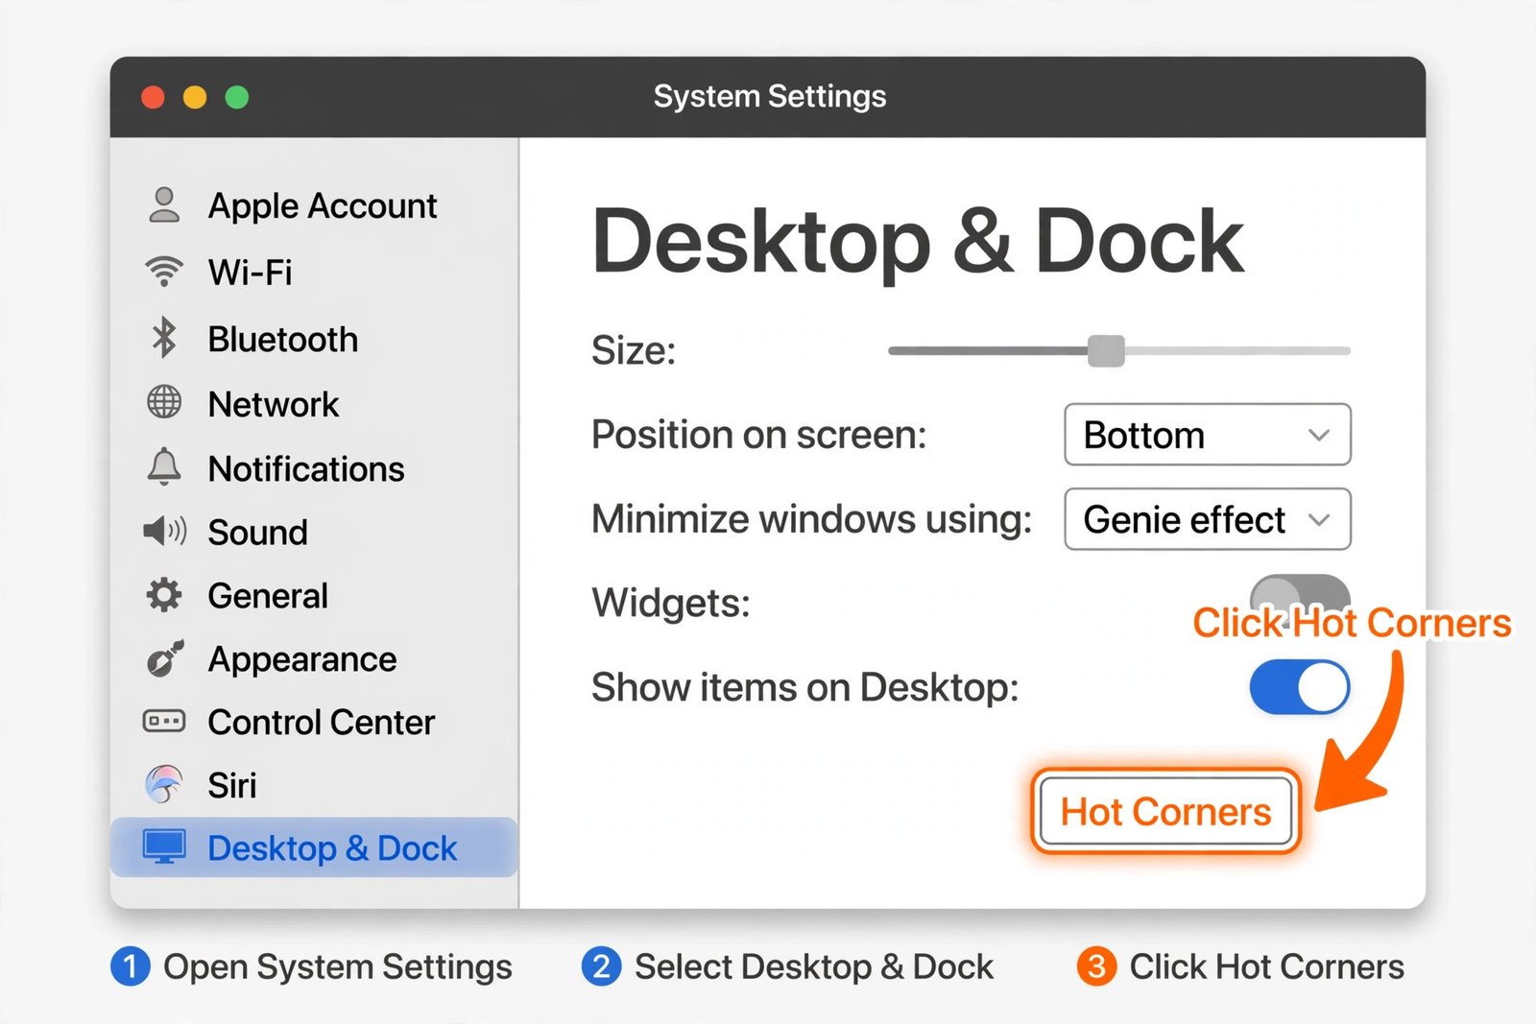Open Notifications settings
This screenshot has width=1536, height=1024.
(x=314, y=468)
